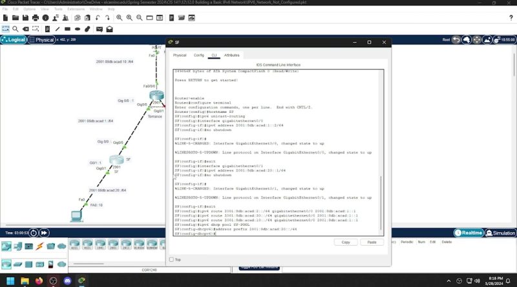Select the 2901 router model in device list
Image resolution: width=517 pixels, height=287 pixels.
(113, 244)
